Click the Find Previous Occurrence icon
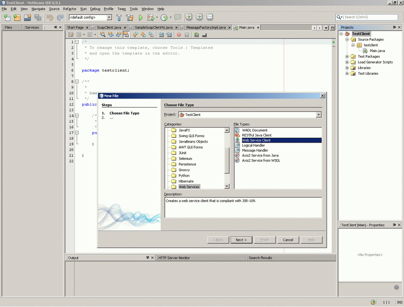Image resolution: width=404 pixels, height=307 pixels. [111, 34]
